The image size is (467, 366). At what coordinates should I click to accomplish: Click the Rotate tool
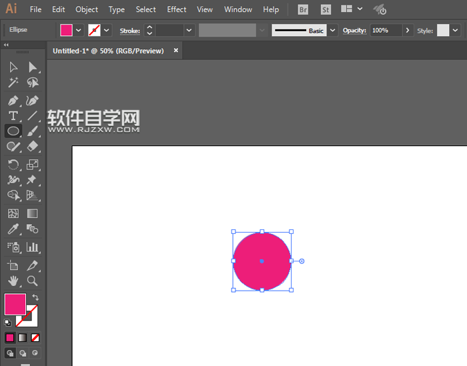[13, 164]
